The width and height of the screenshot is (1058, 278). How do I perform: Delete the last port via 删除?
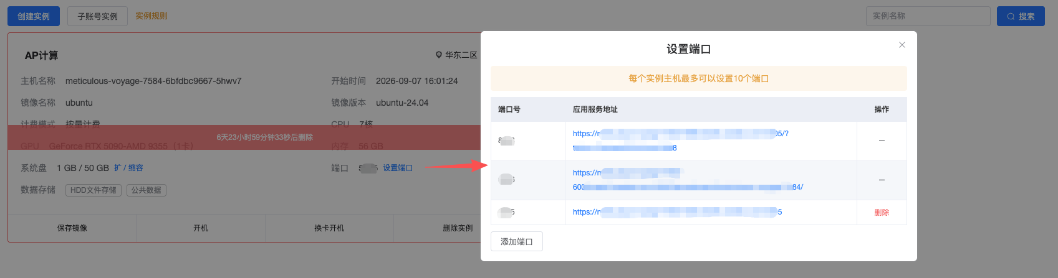pos(882,212)
